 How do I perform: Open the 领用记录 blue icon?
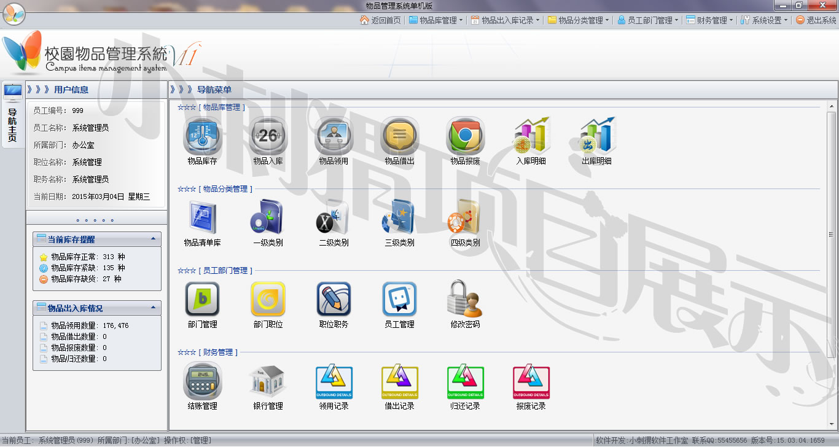pyautogui.click(x=334, y=381)
